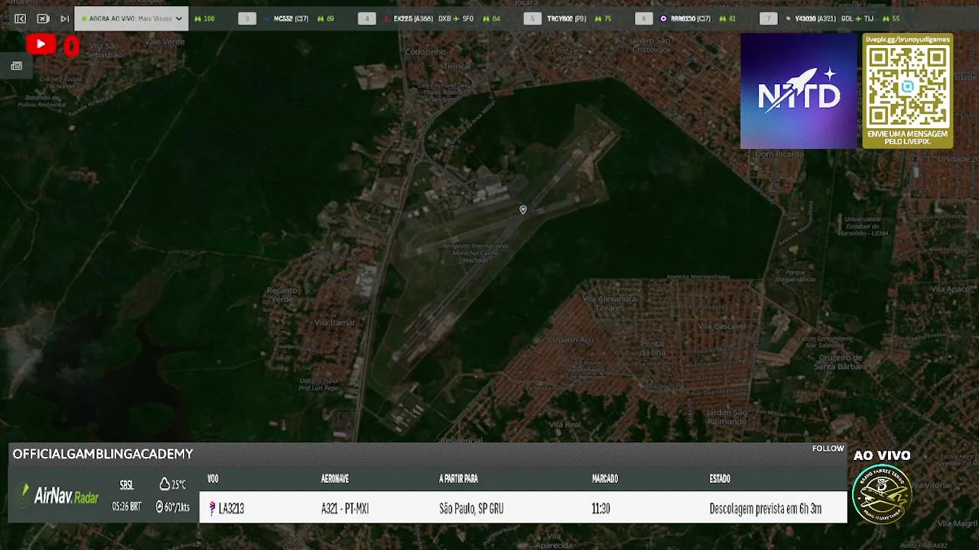Viewport: 979px width, 550px height.
Task: Click the viewers binoculars icon showing 100
Action: (197, 18)
